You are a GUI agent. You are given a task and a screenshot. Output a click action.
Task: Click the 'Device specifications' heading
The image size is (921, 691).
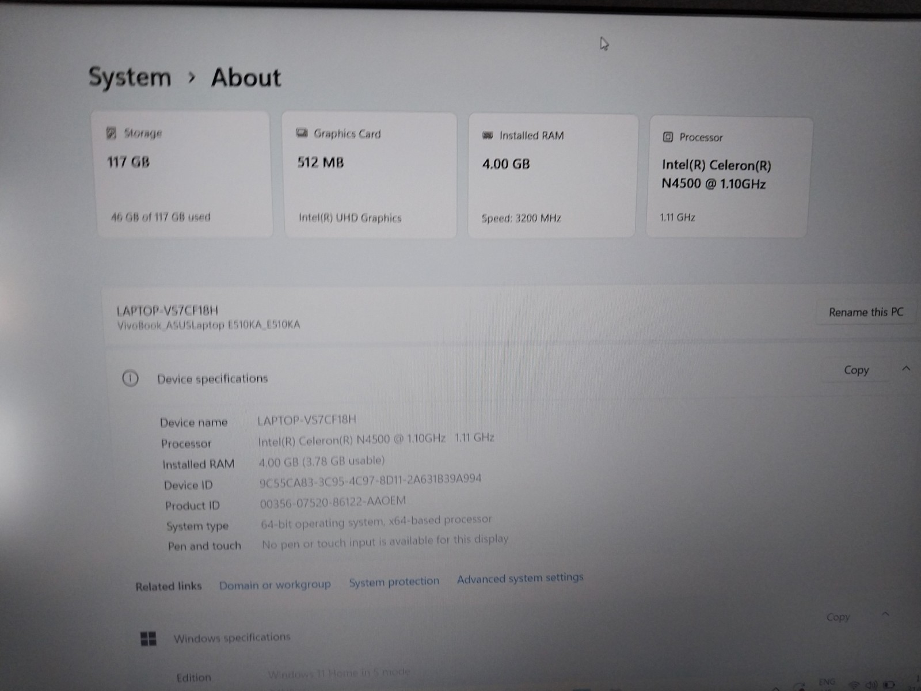point(212,378)
